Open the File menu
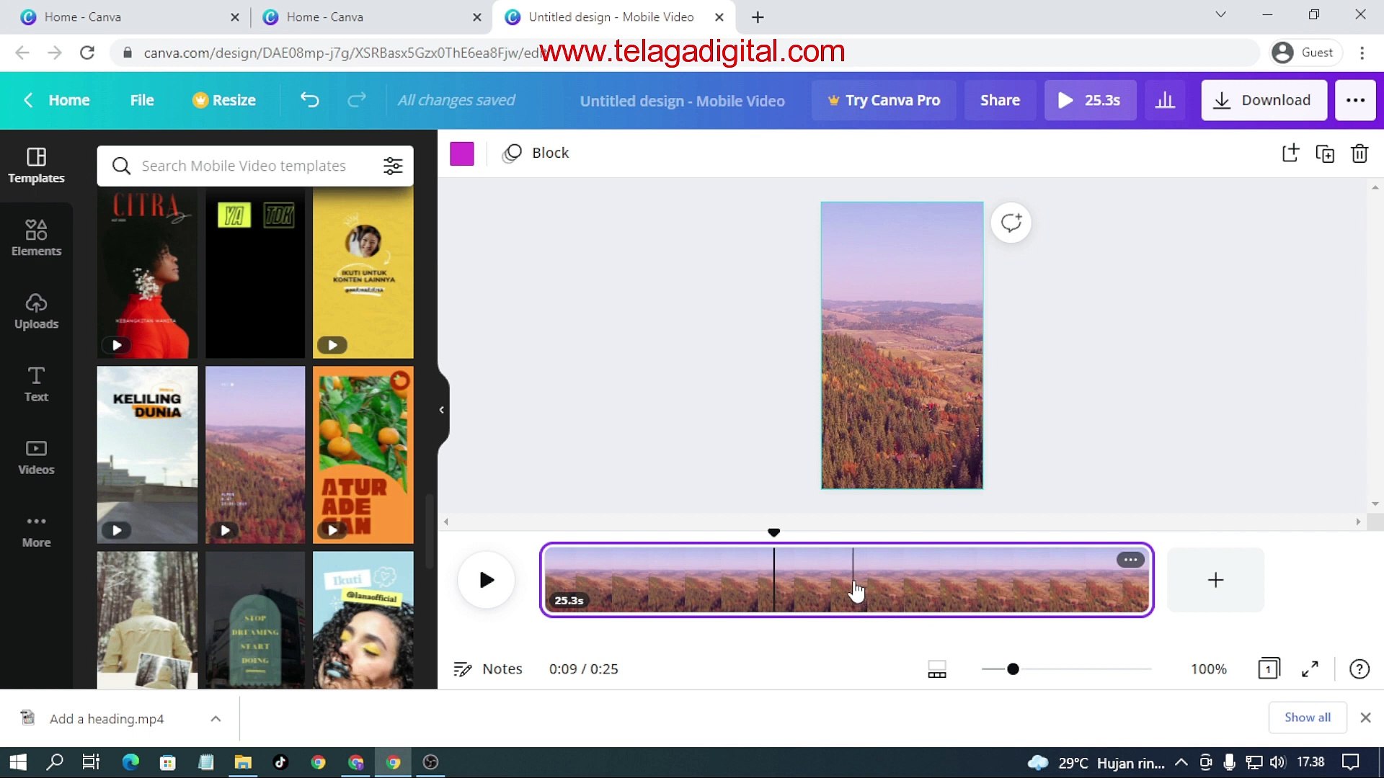Viewport: 1384px width, 778px height. point(141,100)
